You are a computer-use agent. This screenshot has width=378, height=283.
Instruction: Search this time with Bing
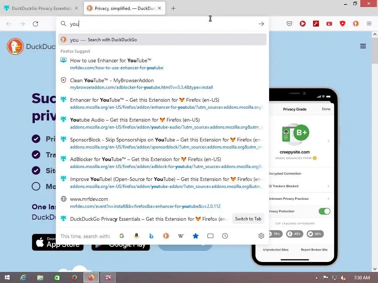click(151, 236)
